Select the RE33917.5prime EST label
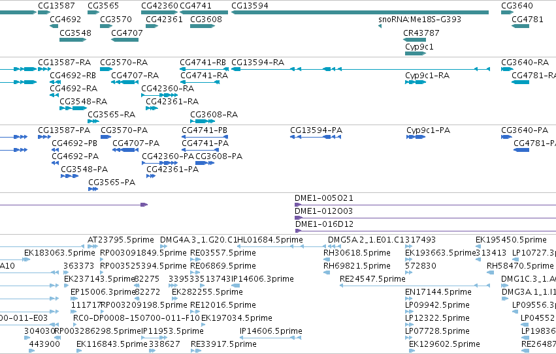Viewport: 556px width, 354px height. pyautogui.click(x=223, y=344)
